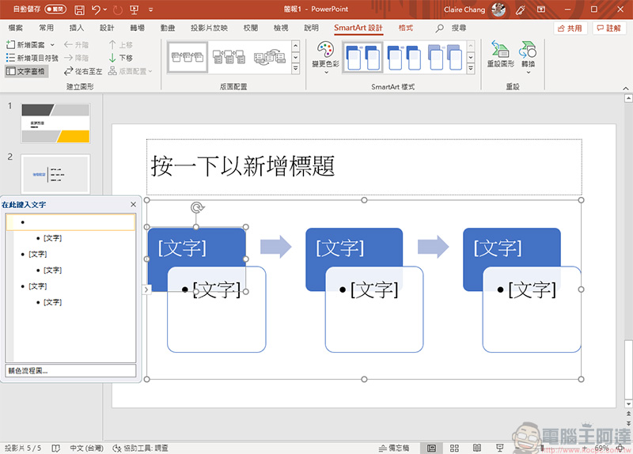
Task: Open the 投影片放映 ribbon tab
Action: pos(209,28)
